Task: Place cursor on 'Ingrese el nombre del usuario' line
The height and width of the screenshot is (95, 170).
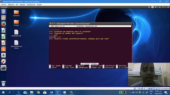Action: coord(66,34)
